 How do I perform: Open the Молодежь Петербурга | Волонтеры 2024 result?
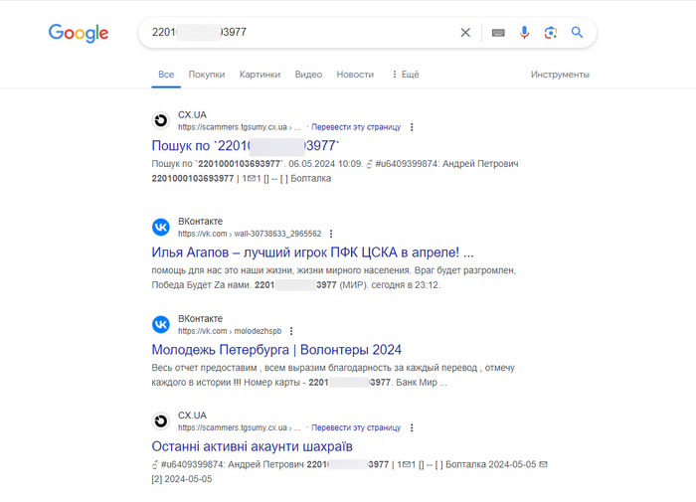tap(276, 349)
